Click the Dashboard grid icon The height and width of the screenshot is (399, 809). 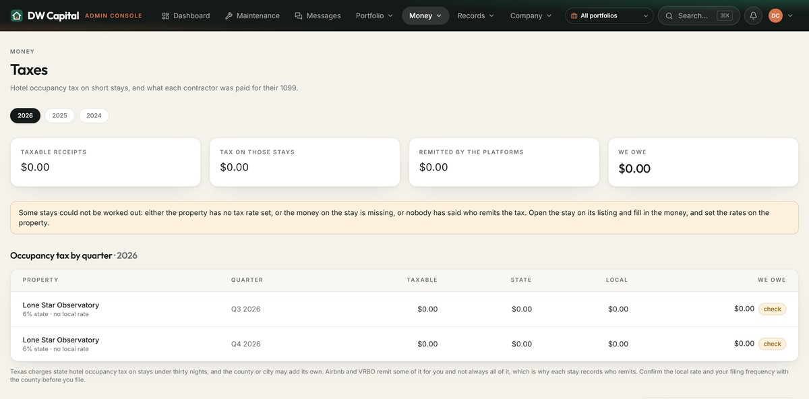coord(166,16)
